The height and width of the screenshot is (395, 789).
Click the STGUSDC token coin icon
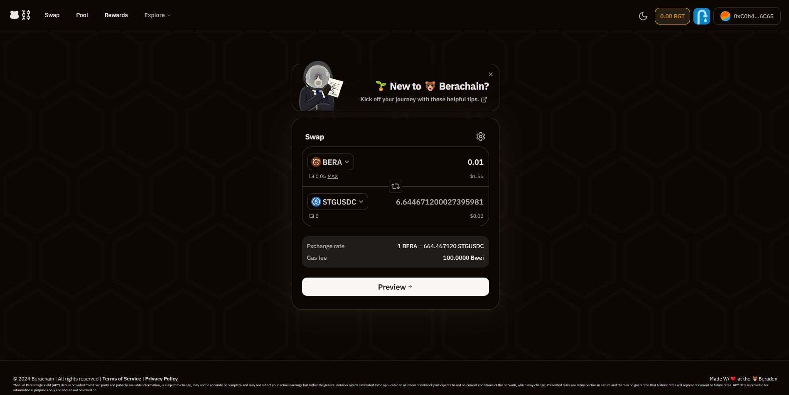pos(316,202)
